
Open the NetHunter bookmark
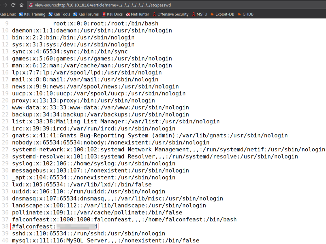click(x=138, y=14)
